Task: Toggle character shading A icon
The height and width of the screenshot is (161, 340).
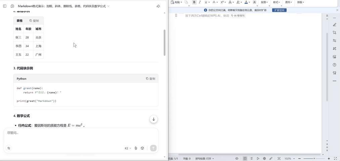Action: 254,2
